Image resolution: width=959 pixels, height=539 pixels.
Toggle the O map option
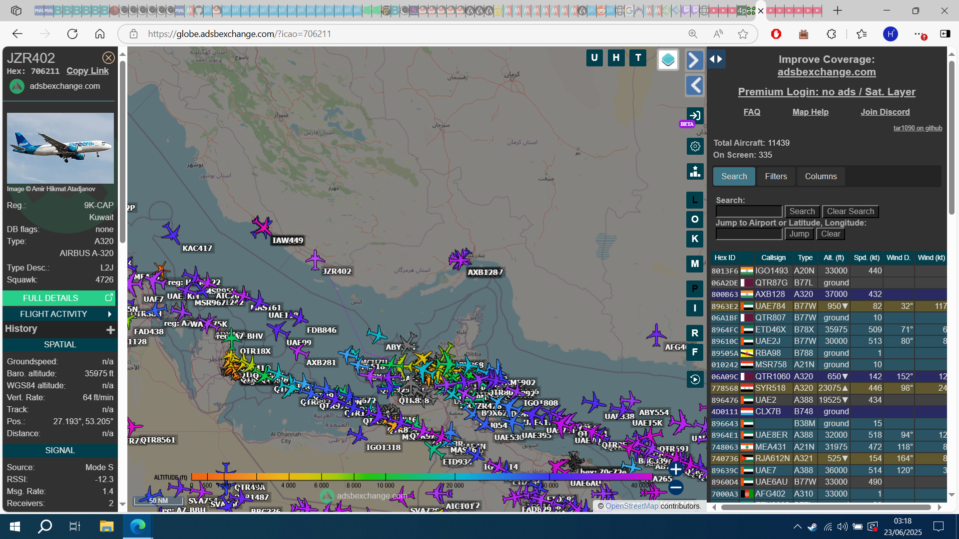click(x=695, y=219)
